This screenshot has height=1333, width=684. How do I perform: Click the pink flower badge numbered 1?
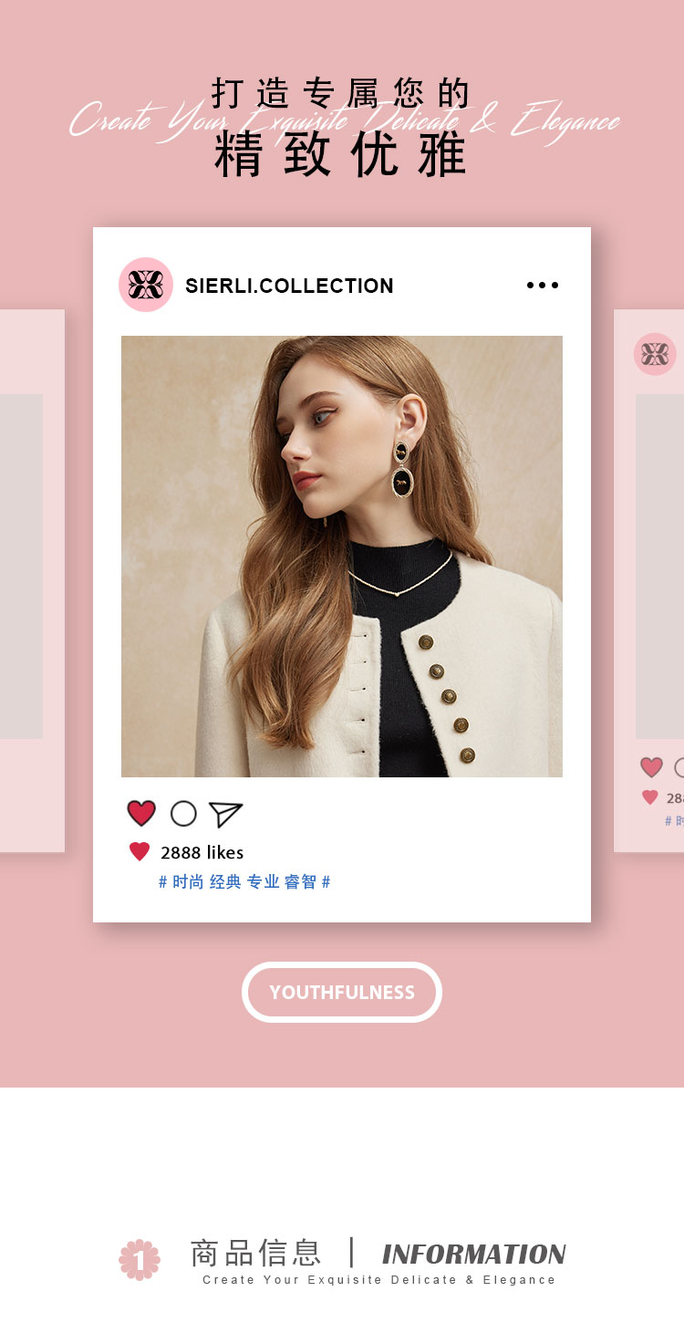(140, 1259)
